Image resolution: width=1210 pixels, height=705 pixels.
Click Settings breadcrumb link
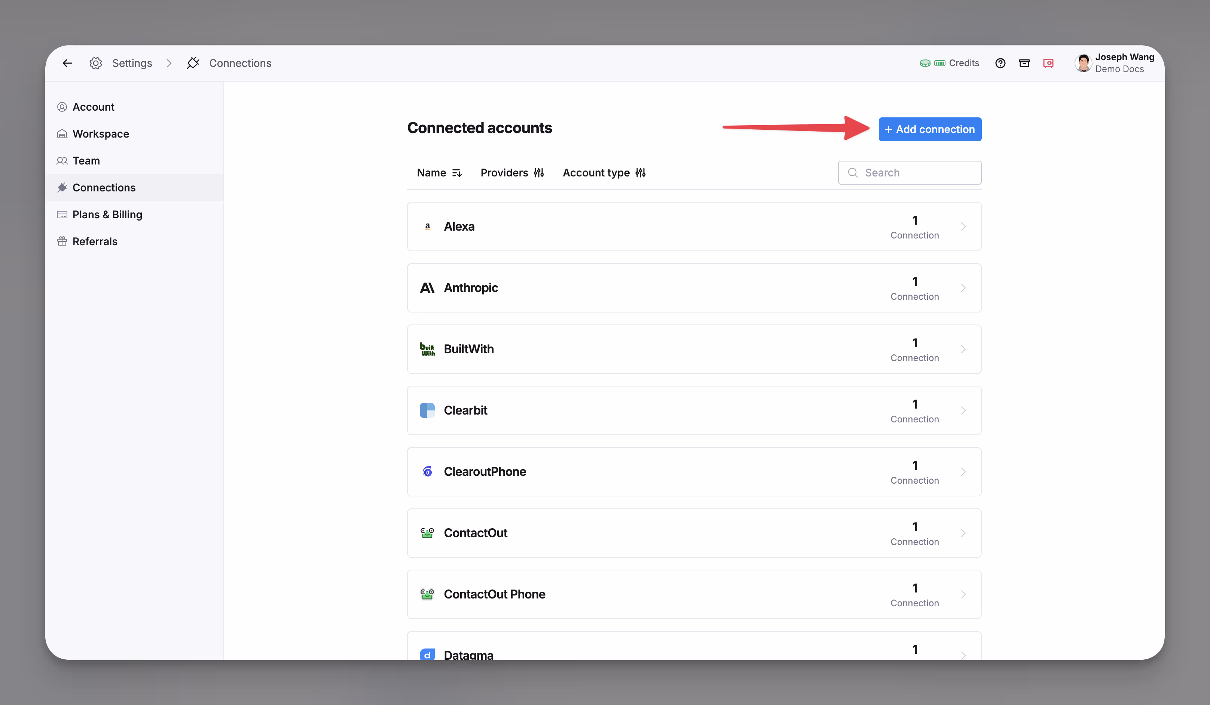(132, 63)
